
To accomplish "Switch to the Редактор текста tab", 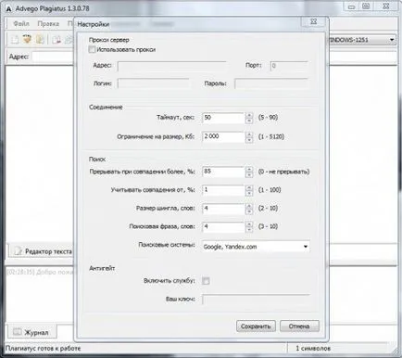I will point(42,251).
